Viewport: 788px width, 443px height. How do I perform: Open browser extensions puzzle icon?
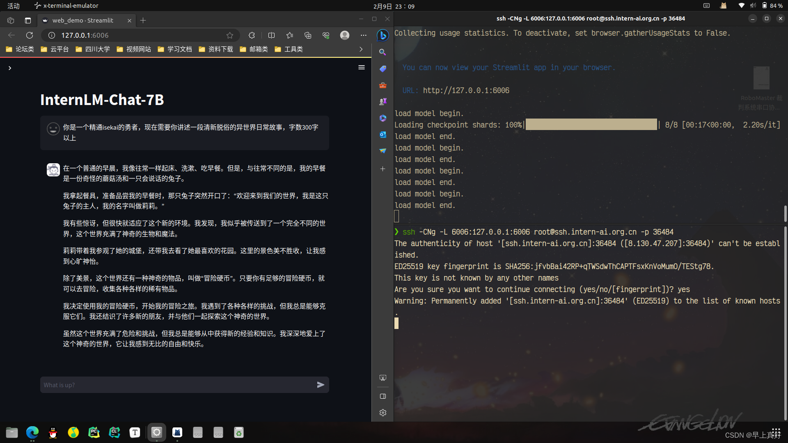(x=252, y=35)
